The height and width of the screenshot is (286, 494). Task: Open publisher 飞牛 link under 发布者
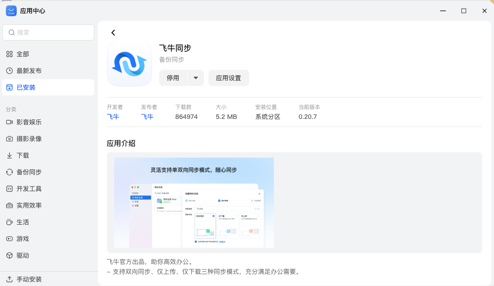[x=147, y=117]
